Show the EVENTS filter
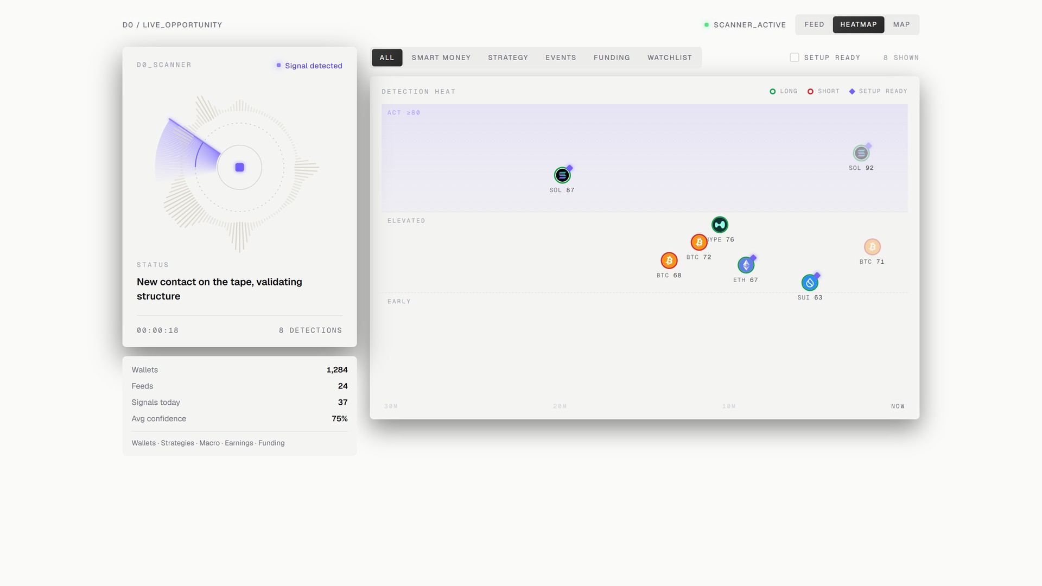Screen dimensions: 1042x586 pos(561,58)
